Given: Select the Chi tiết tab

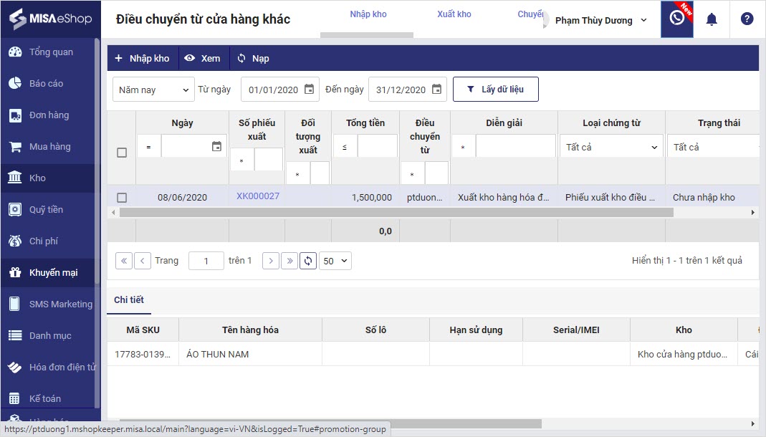Looking at the screenshot, I should pyautogui.click(x=129, y=299).
